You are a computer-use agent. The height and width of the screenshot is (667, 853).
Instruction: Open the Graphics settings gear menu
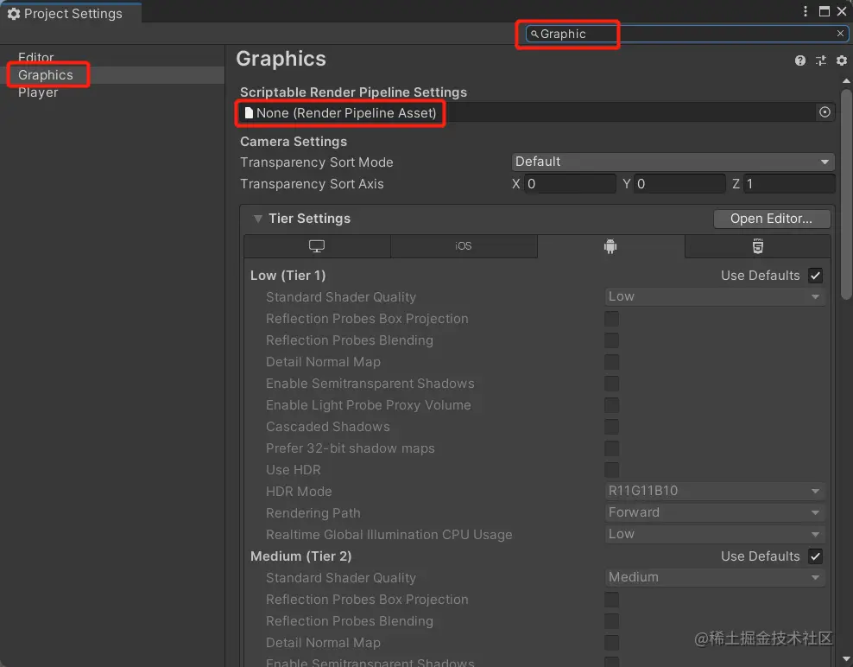click(842, 60)
